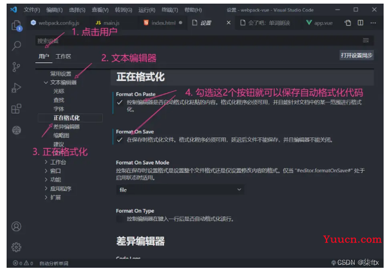Click the Open Settings (JSON) icon
389x272 pixels.
click(348, 23)
